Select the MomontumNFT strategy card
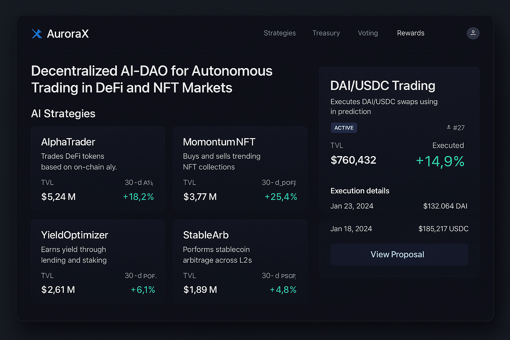510x340 pixels. click(240, 169)
